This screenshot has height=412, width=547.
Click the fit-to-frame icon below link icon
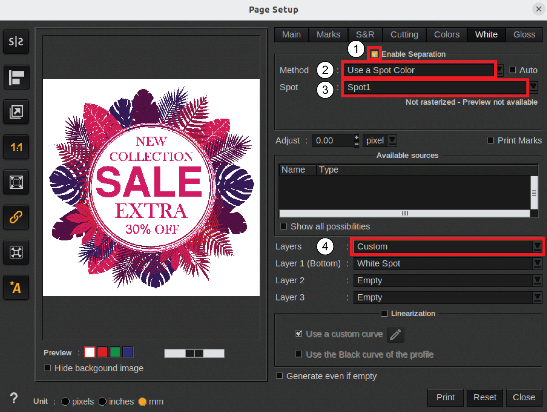point(16,252)
